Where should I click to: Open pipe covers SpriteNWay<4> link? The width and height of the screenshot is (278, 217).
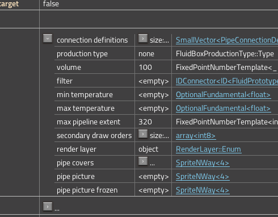[203, 163]
